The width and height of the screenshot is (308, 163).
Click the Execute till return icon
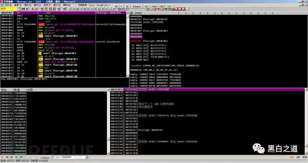click(59, 9)
